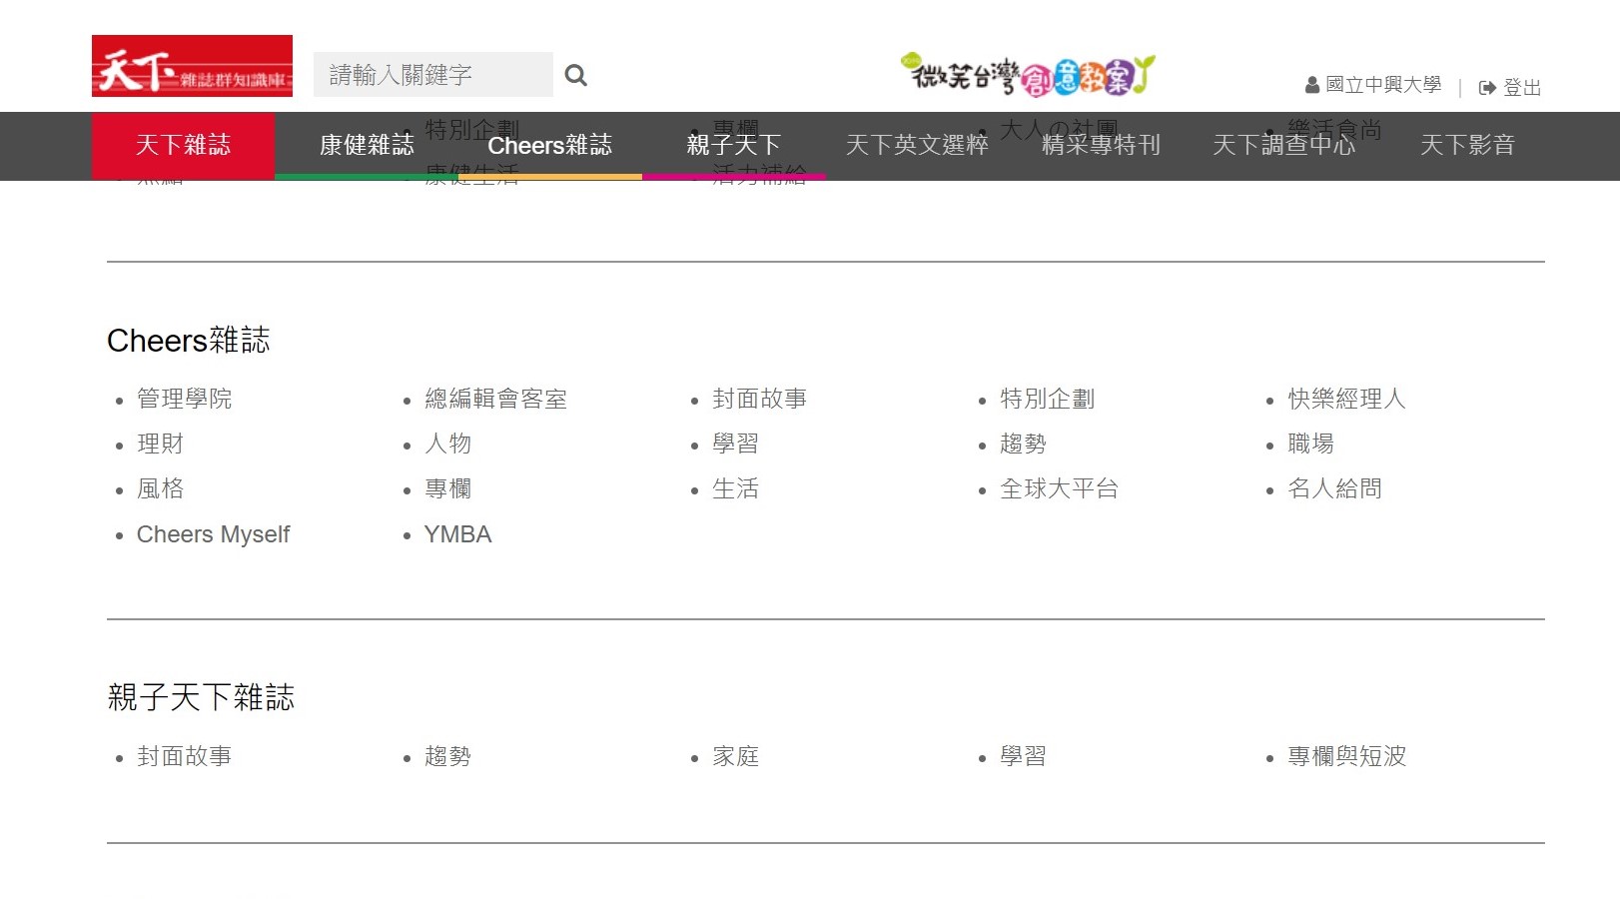Open the 風格 link

pos(160,489)
